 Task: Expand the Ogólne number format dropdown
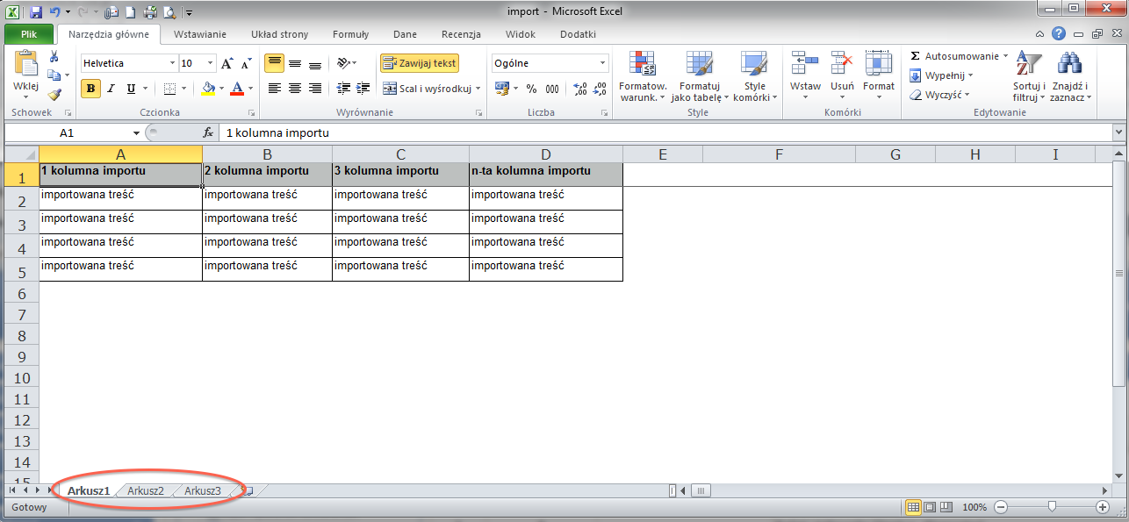coord(602,63)
